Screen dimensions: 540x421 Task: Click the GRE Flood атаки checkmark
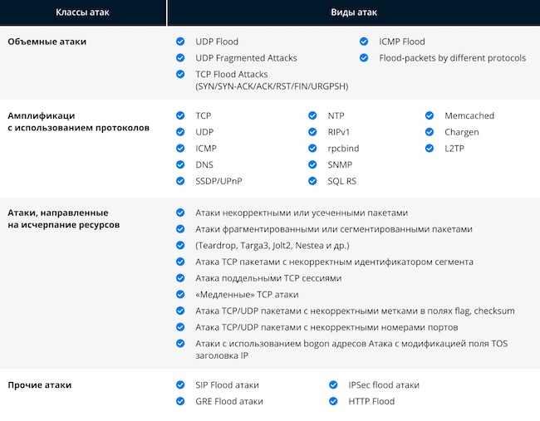tap(180, 401)
